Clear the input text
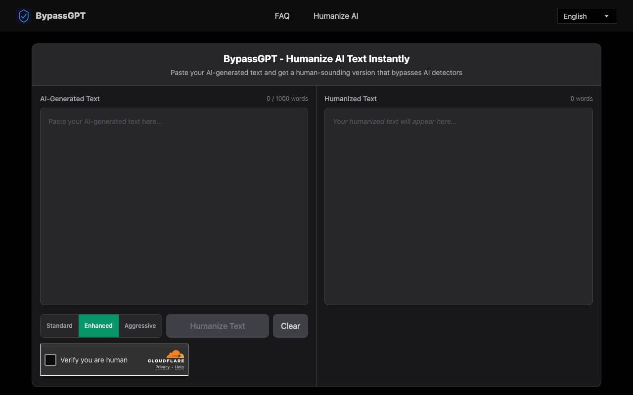 (290, 326)
